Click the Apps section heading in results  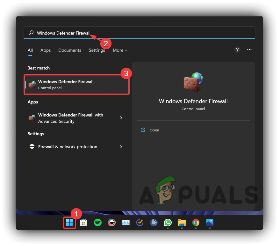click(x=33, y=102)
